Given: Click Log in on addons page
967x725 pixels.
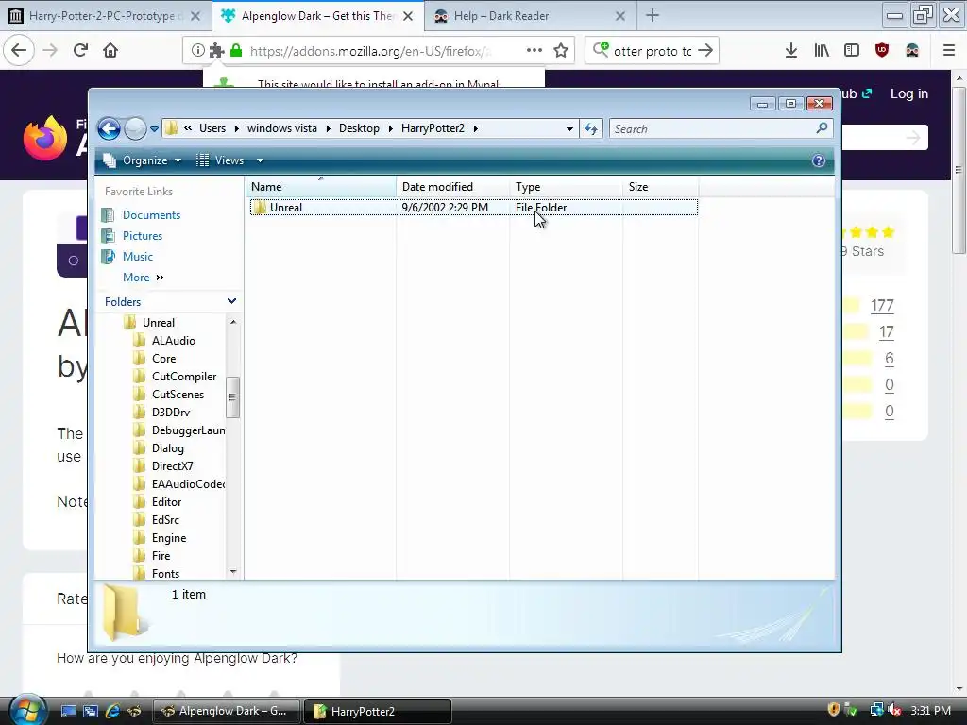Looking at the screenshot, I should pyautogui.click(x=909, y=93).
